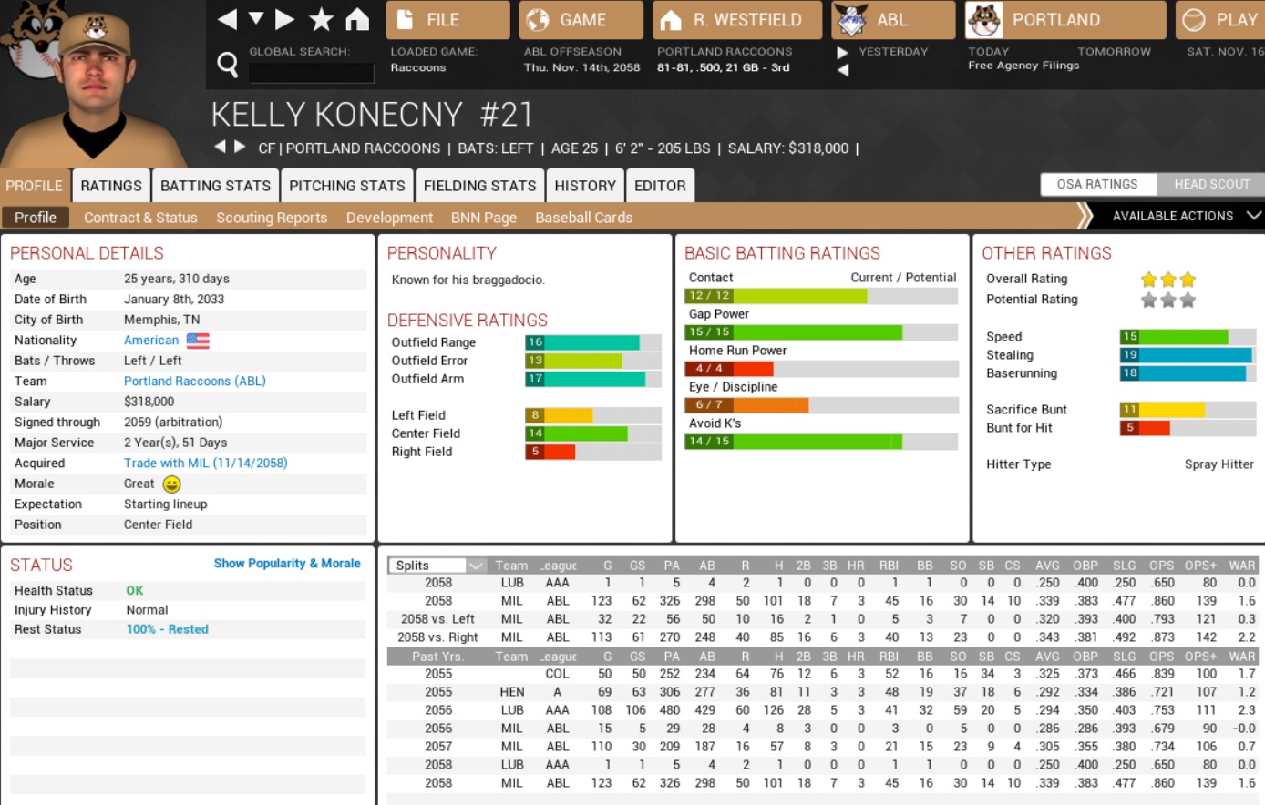The height and width of the screenshot is (805, 1265).
Task: Open the Portland Raccoons team logo menu
Action: (x=984, y=20)
